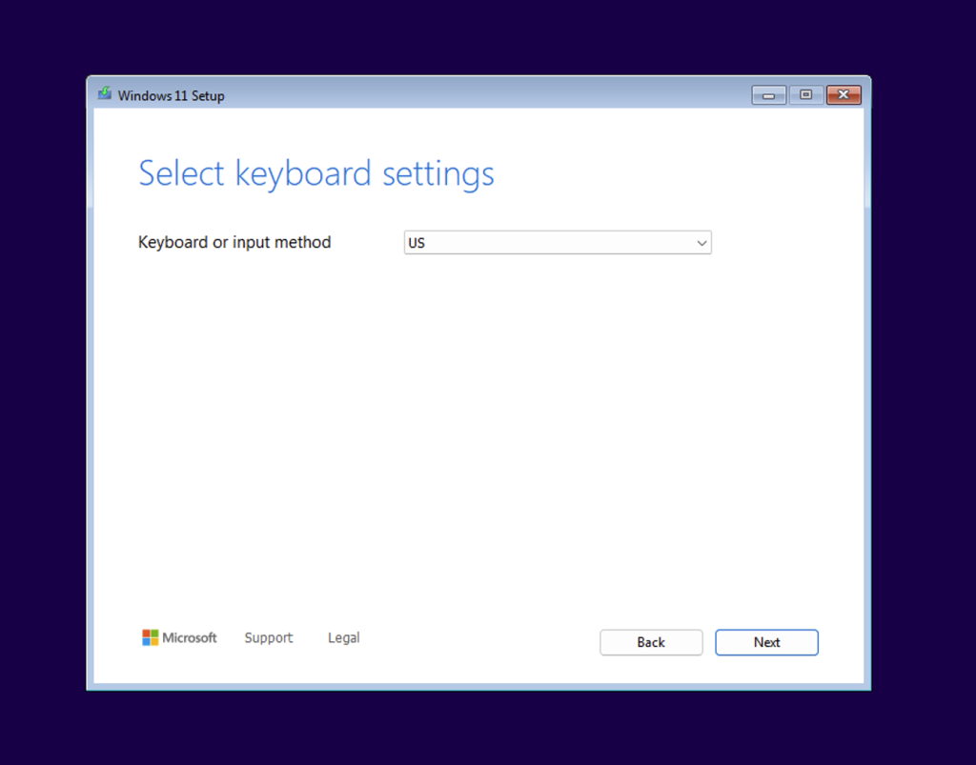Click the Microsoft wordmark text
Image resolution: width=976 pixels, height=765 pixels.
[190, 638]
